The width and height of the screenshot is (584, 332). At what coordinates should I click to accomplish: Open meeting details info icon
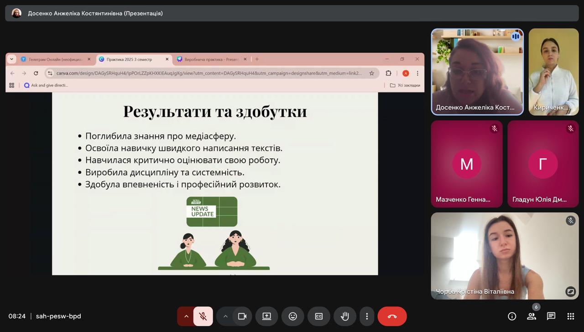pyautogui.click(x=512, y=316)
